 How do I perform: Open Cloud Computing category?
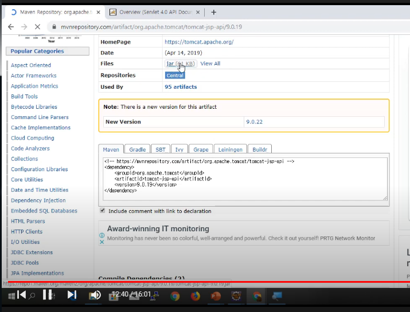coord(33,138)
